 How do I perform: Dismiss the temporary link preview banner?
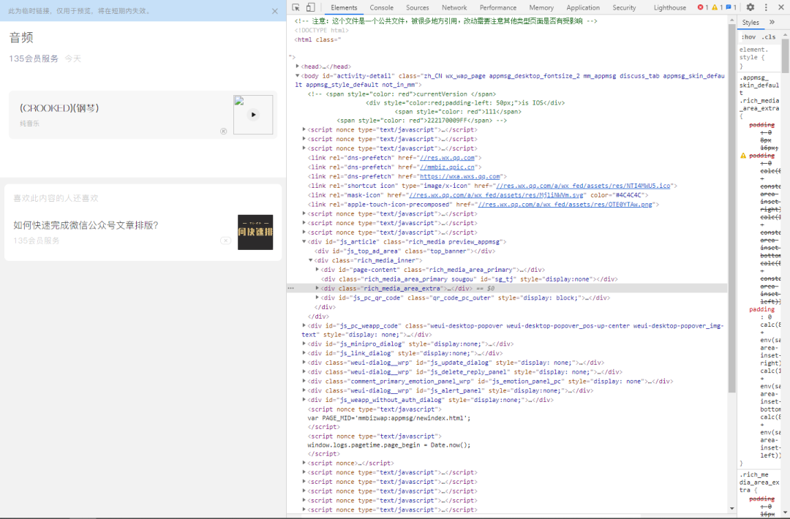(274, 11)
